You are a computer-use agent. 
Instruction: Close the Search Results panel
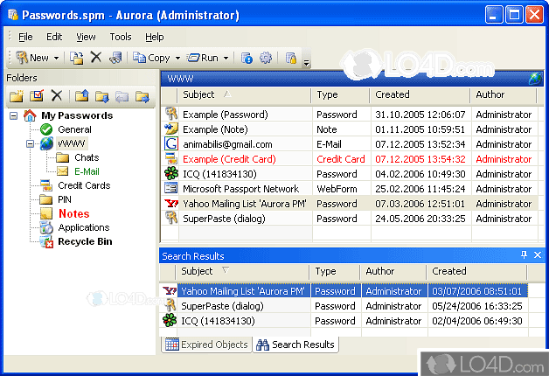pos(538,254)
